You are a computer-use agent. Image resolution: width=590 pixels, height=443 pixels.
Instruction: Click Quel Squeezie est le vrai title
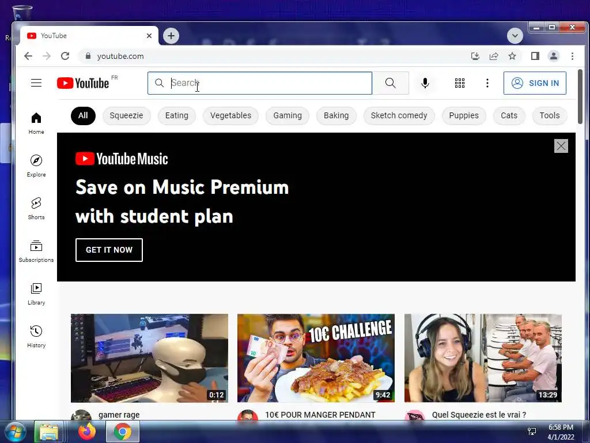479,415
